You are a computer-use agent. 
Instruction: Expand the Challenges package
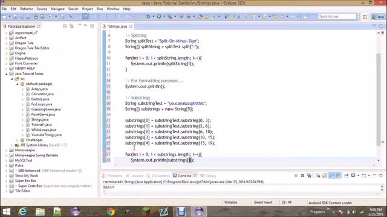coord(18,140)
